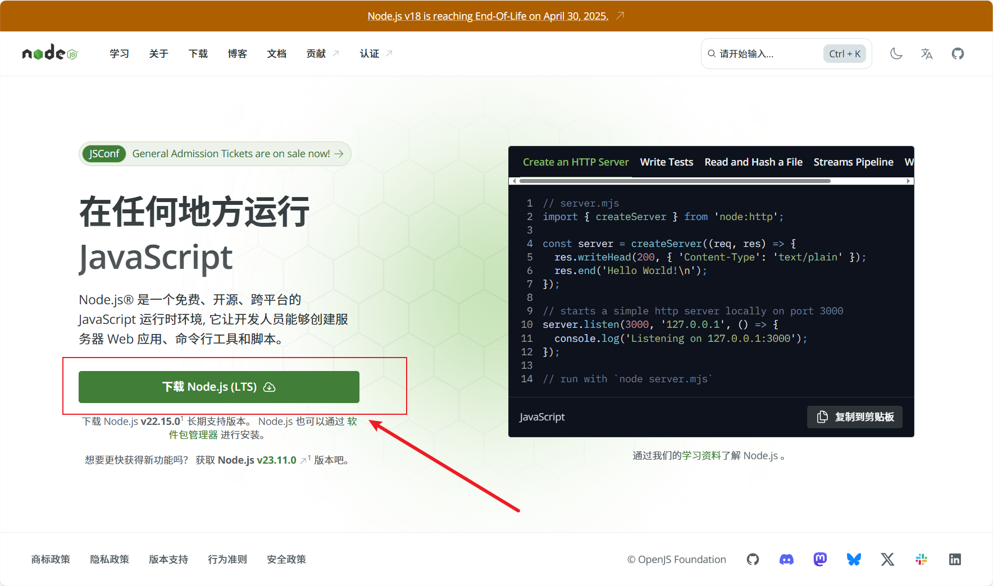993x586 pixels.
Task: Click the 复制到剪贴板 button
Action: [x=855, y=417]
